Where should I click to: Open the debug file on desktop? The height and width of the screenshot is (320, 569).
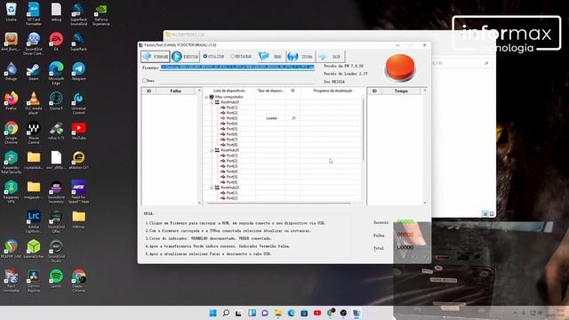56,12
